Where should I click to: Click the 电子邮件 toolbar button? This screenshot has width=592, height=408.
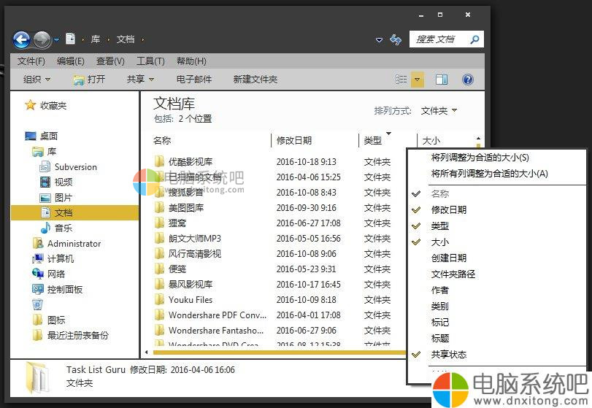(x=194, y=80)
